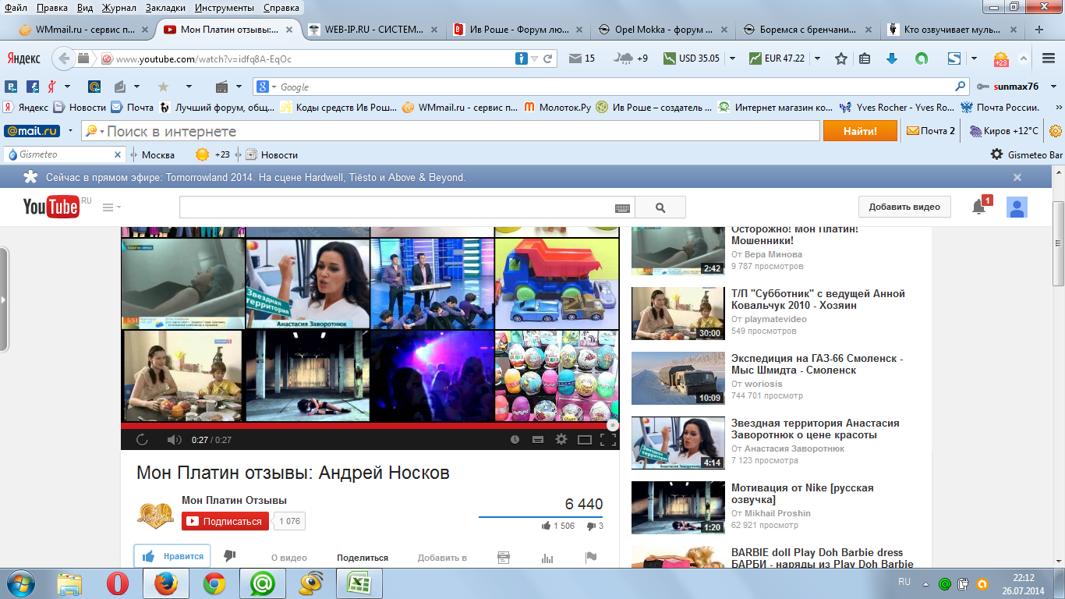This screenshot has height=599, width=1065.
Task: Like the video with Нравится button
Action: 172,556
